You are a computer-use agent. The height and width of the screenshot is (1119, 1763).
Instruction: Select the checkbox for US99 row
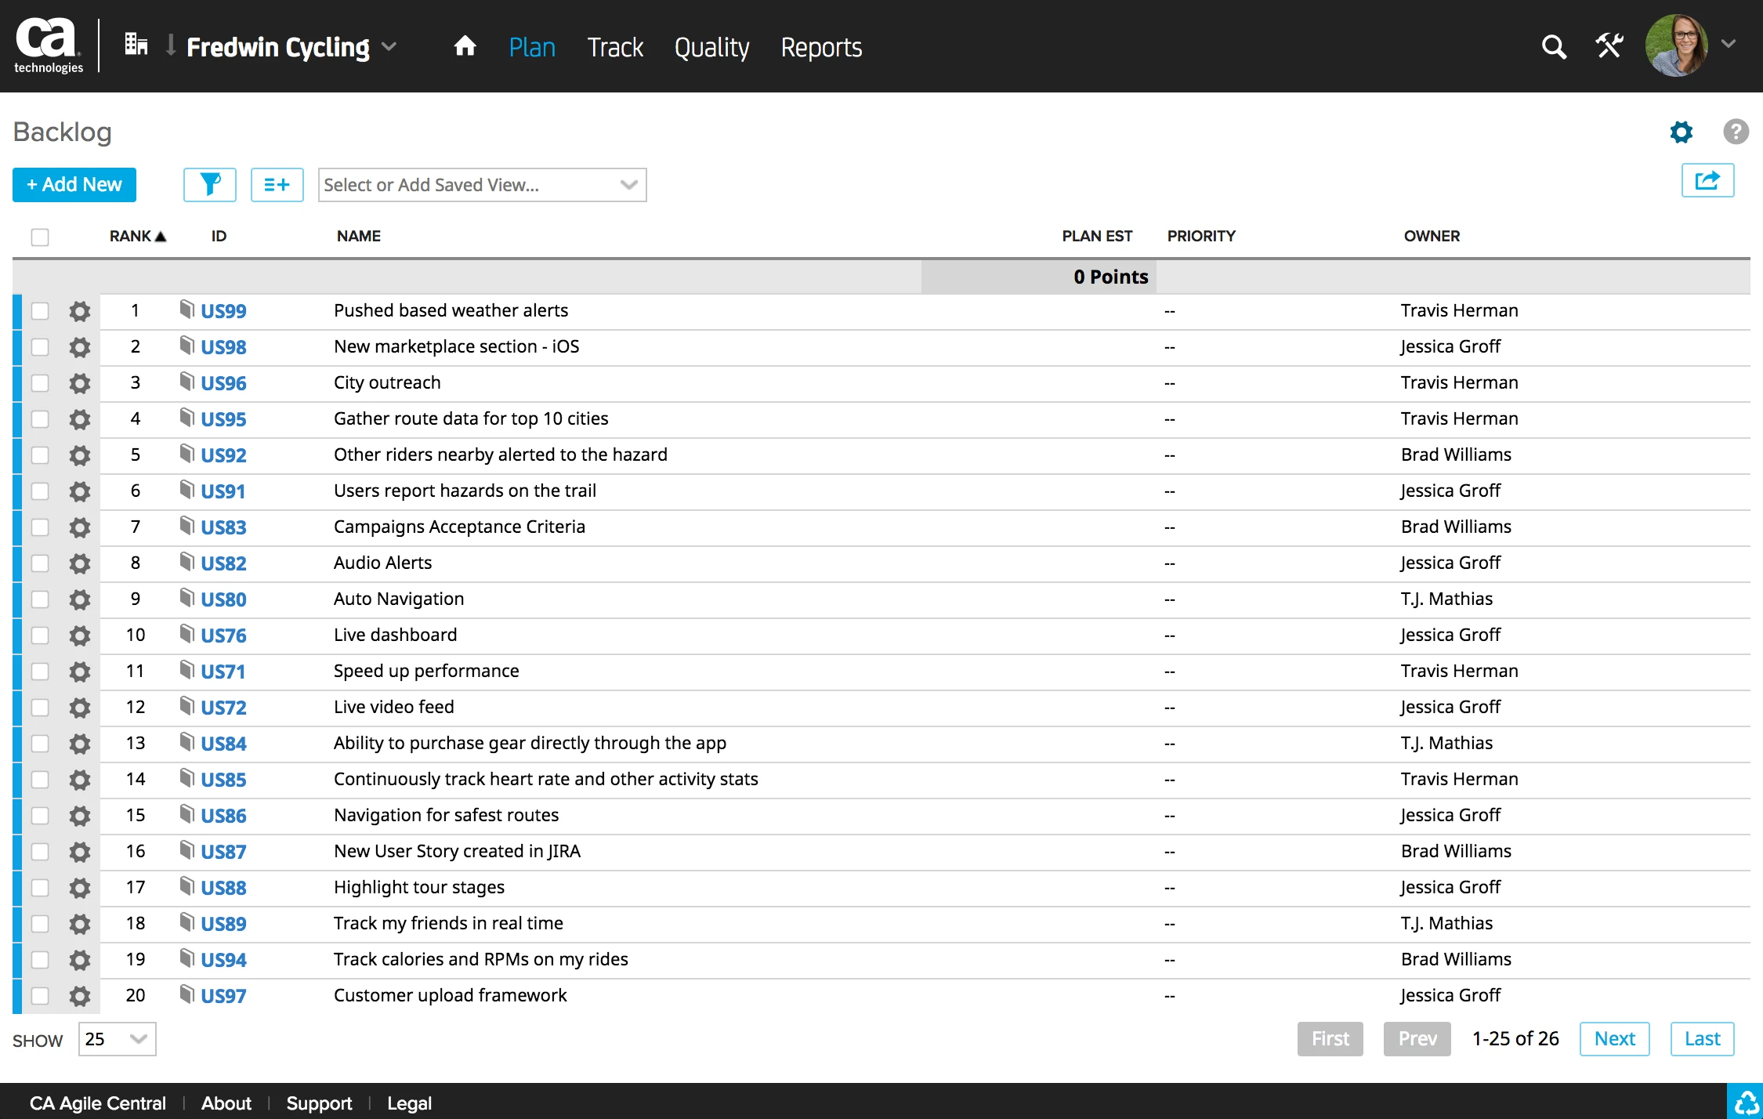[40, 311]
